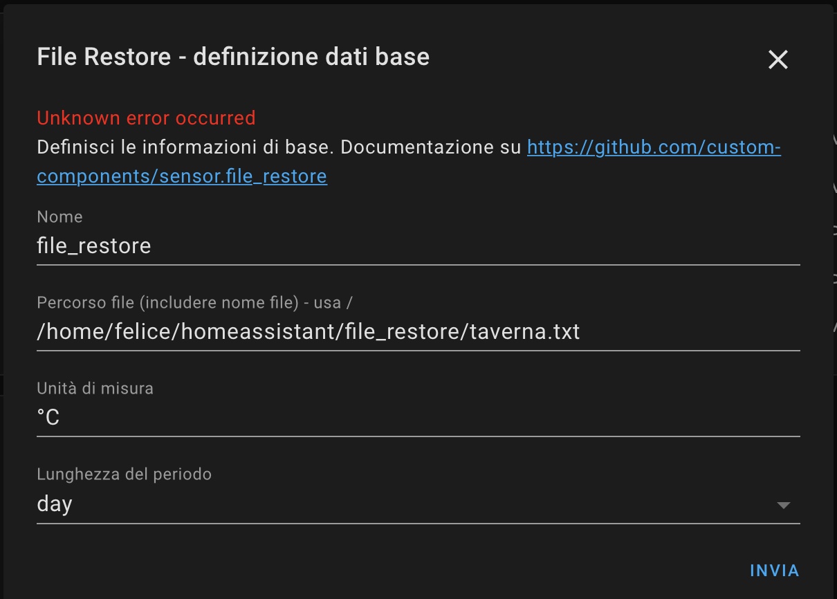837x599 pixels.
Task: Click the 'Lunghezza del periodo' label
Action: click(124, 474)
